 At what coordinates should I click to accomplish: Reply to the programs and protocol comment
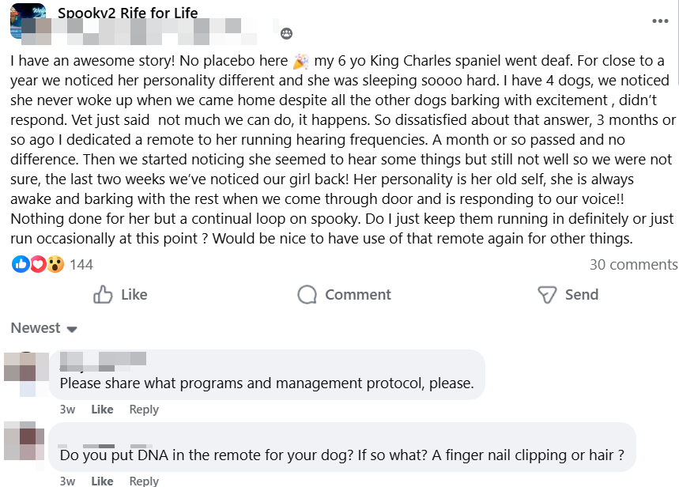[x=144, y=410]
